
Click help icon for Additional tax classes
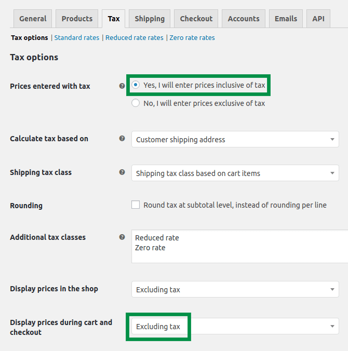[122, 237]
